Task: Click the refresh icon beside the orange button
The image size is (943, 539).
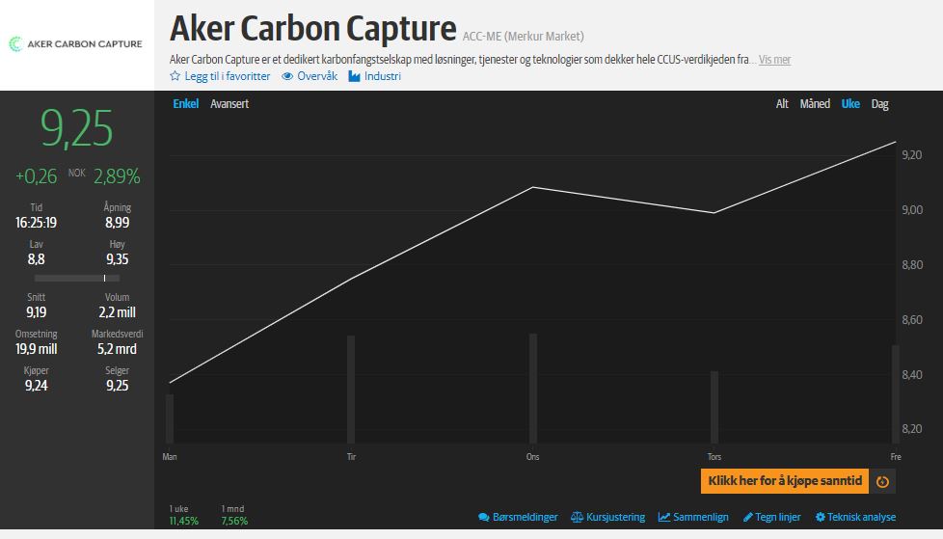Action: [882, 481]
